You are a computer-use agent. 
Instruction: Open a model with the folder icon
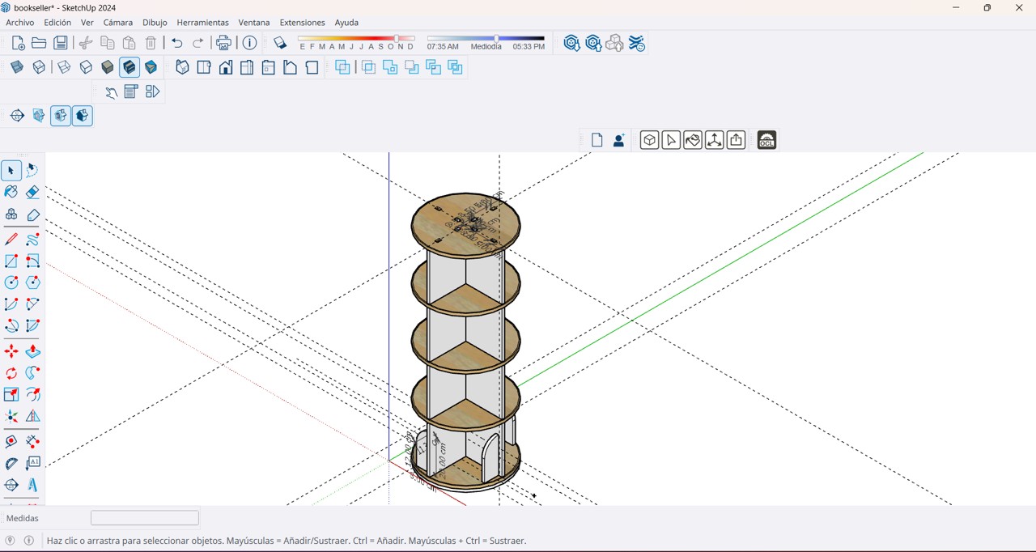(39, 43)
